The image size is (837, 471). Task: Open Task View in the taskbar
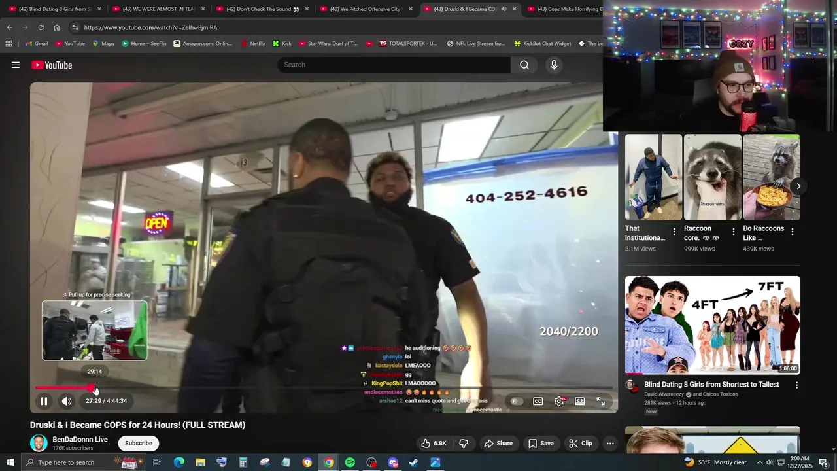(x=157, y=462)
